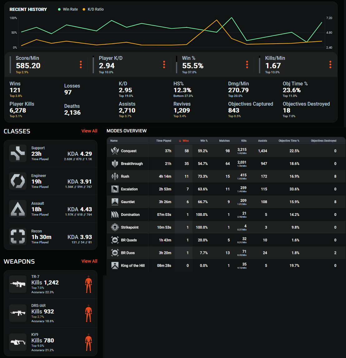Click the KV9 weapon image
This screenshot has width=346, height=358.
[x=18, y=342]
